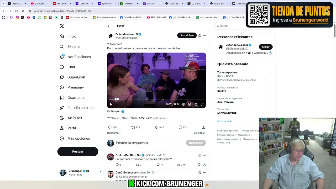336x189 pixels.
Task: Enter fullscreen on the video
Action: [202, 104]
